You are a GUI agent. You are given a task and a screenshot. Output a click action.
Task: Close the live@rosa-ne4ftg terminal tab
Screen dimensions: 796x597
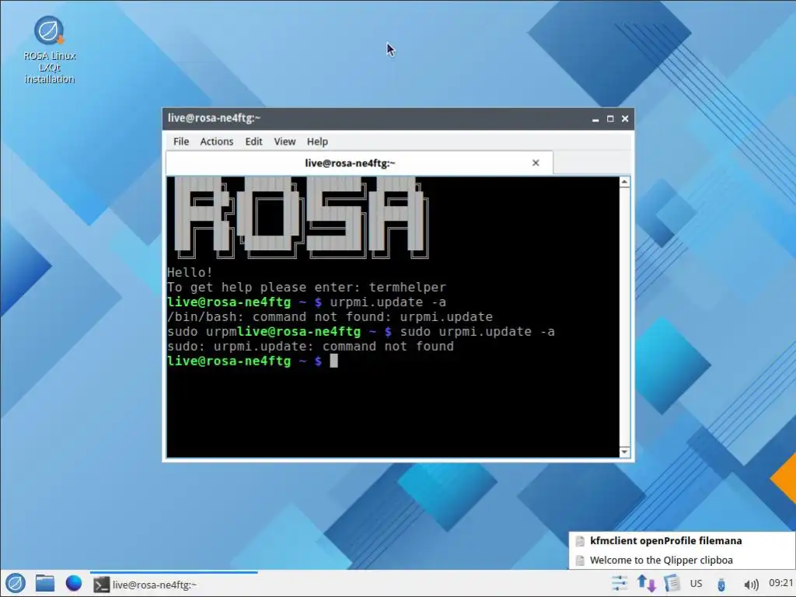point(536,163)
